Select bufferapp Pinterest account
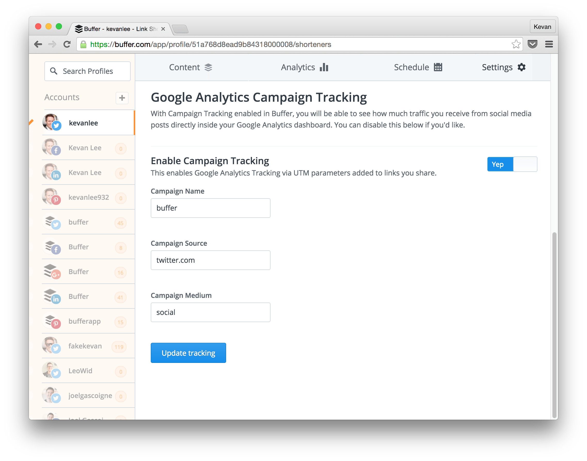This screenshot has height=461, width=587. point(88,322)
